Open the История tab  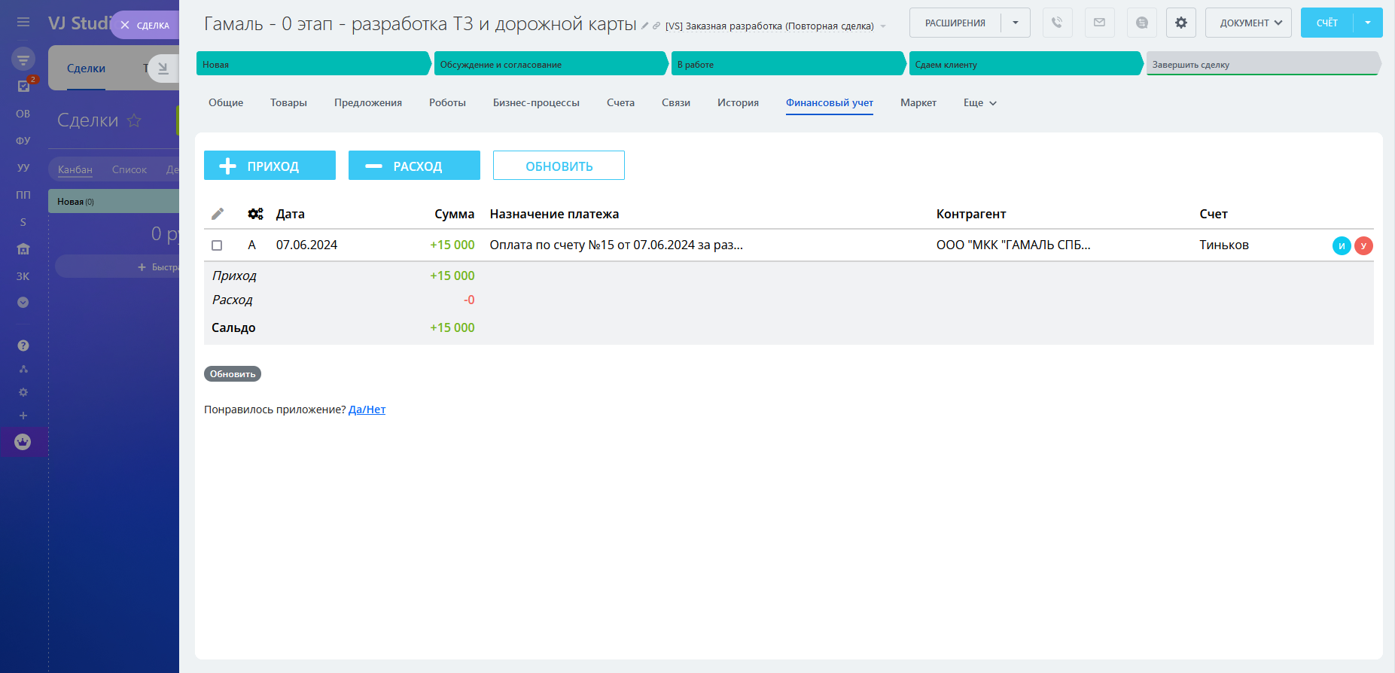[737, 103]
